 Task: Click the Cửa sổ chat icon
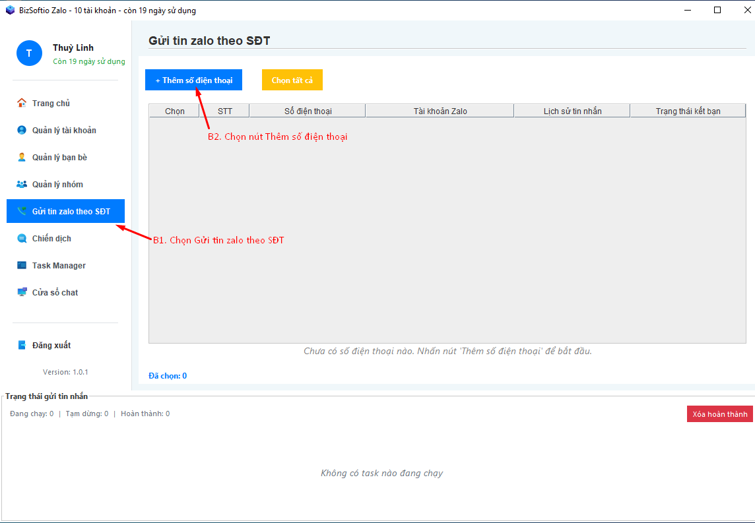click(22, 292)
